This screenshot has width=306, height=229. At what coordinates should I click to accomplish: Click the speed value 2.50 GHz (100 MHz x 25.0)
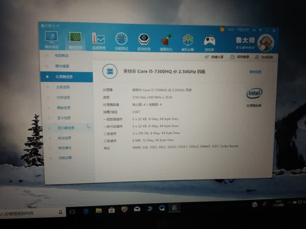click(x=152, y=97)
